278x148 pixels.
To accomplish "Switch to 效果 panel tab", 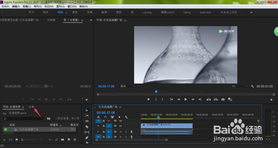I will click(31, 107).
